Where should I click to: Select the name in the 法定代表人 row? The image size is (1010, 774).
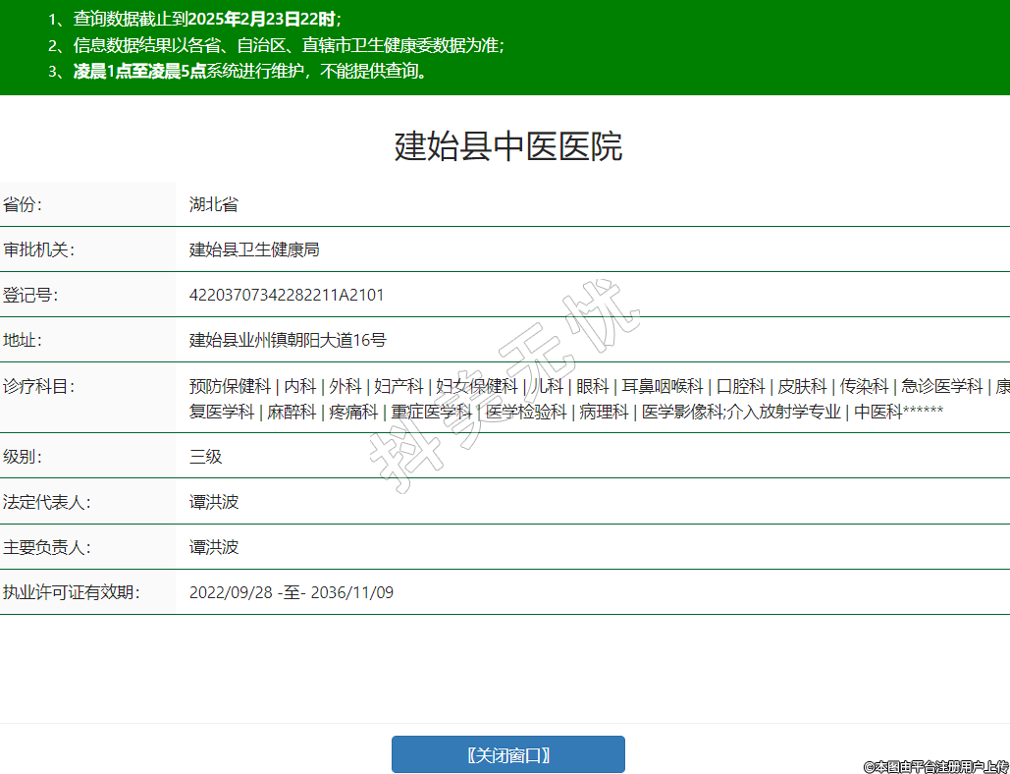214,502
